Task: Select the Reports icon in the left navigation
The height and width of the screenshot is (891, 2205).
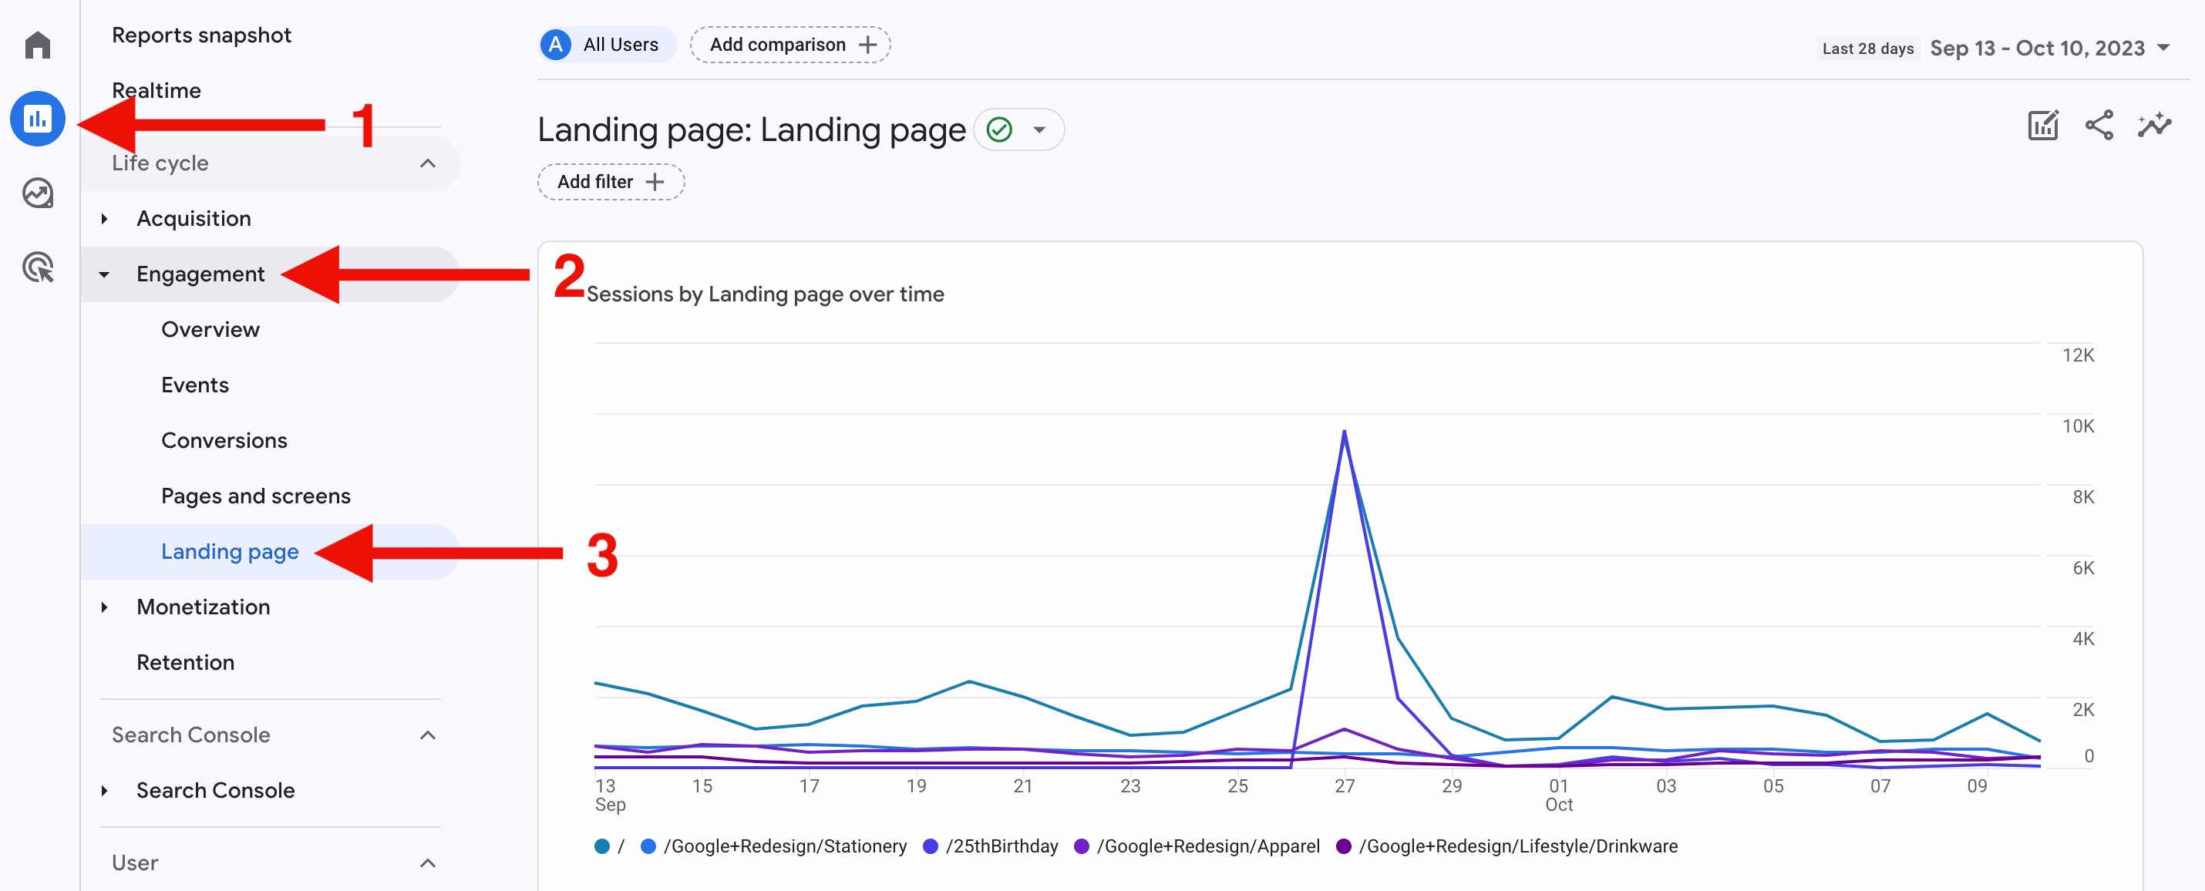Action: pos(38,118)
